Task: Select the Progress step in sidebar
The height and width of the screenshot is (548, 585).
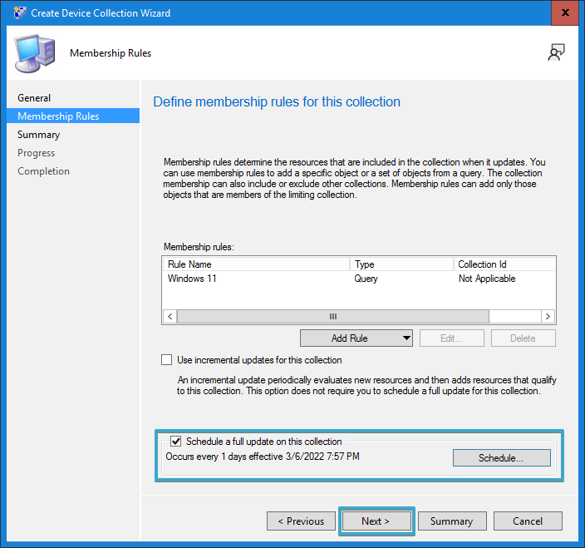Action: (x=37, y=153)
